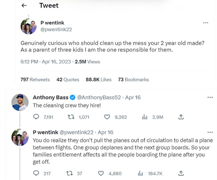Reply to P wentink's planes comment

point(36,173)
